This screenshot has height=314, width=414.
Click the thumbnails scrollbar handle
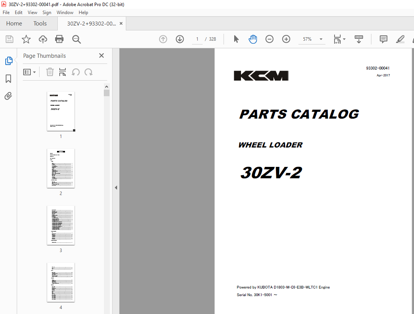tap(107, 93)
